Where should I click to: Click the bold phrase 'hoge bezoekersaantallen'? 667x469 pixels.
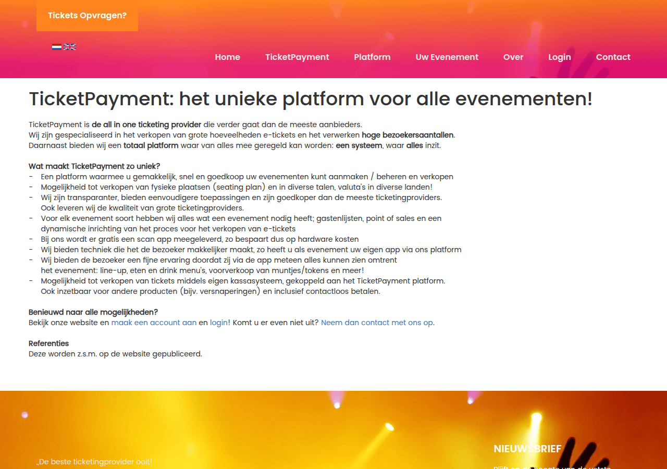coord(407,135)
